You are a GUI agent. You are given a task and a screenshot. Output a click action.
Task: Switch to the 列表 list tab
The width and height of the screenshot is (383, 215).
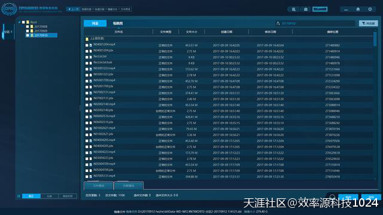tap(95, 23)
